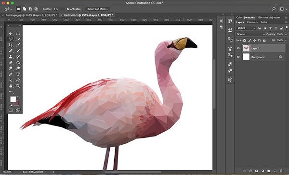Switch to Color panel tab

point(239,17)
